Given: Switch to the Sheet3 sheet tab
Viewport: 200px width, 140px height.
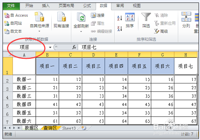Looking at the screenshot, I should pyautogui.click(x=69, y=128).
